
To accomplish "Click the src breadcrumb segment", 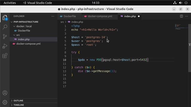I will tap(62, 22).
